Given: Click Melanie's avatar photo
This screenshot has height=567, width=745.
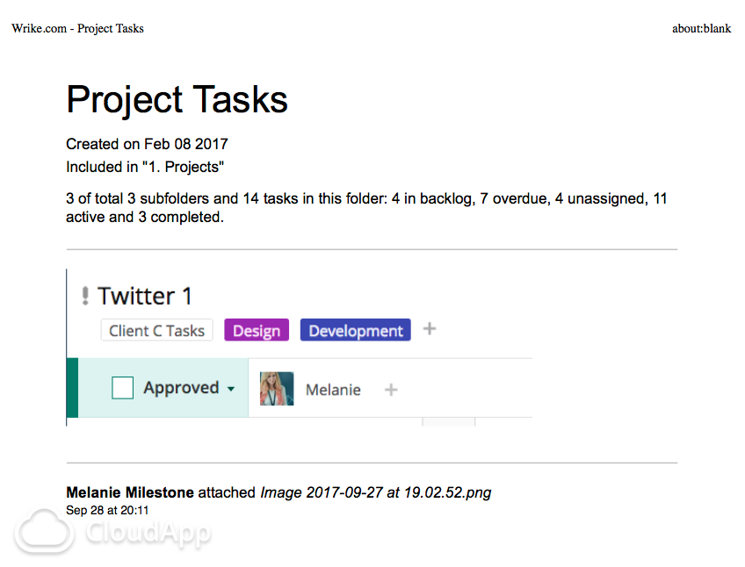Looking at the screenshot, I should coord(277,389).
